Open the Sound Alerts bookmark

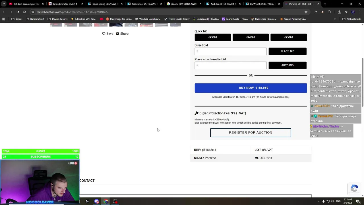pos(235,19)
